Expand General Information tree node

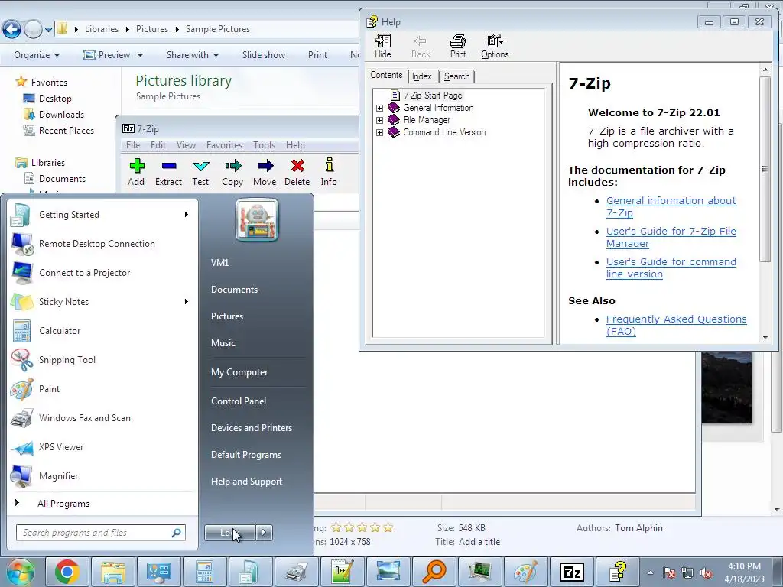click(379, 108)
